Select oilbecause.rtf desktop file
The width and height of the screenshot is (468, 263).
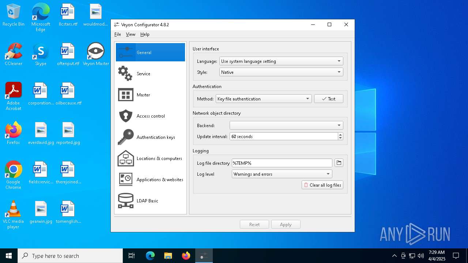(x=68, y=94)
